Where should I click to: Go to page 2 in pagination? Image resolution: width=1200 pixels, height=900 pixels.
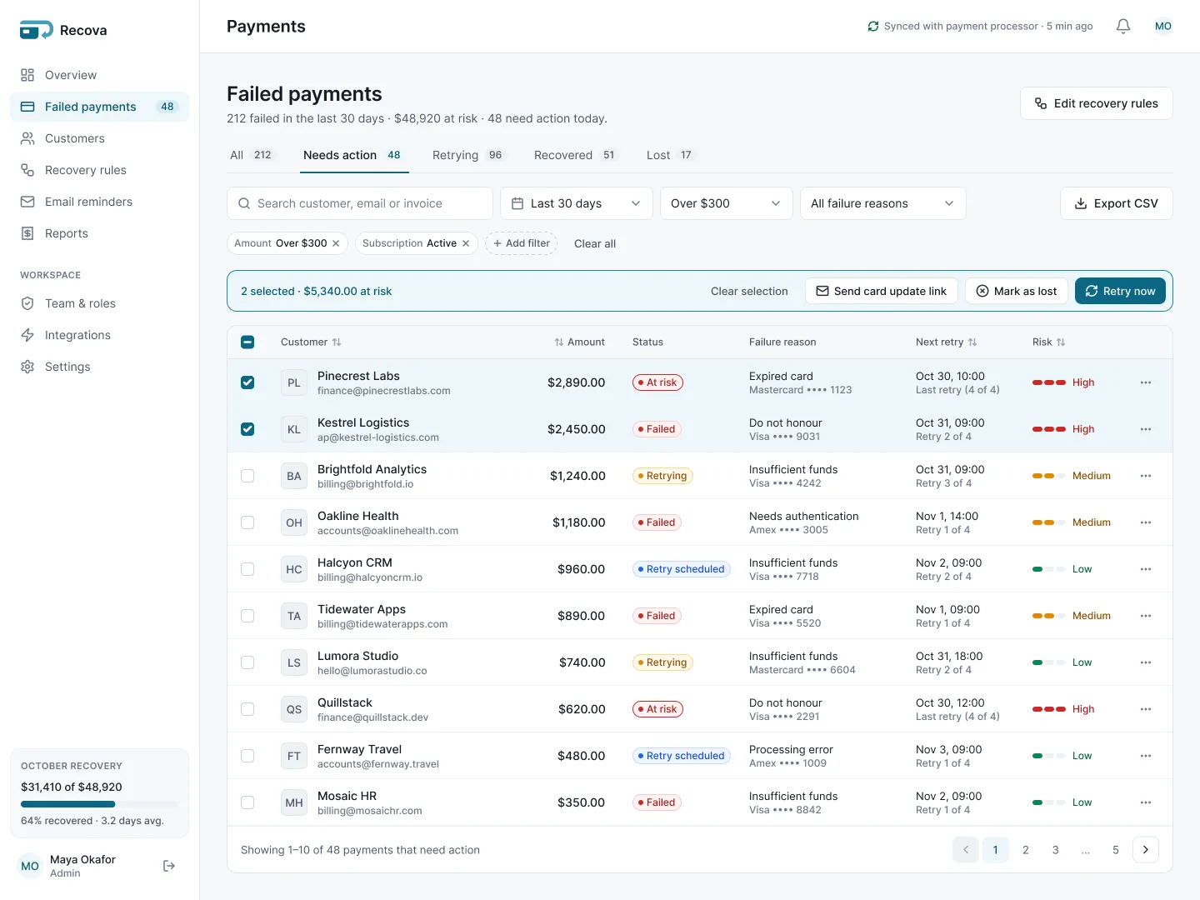pyautogui.click(x=1026, y=850)
